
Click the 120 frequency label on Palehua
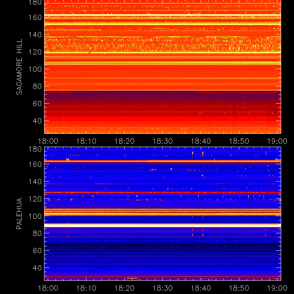pyautogui.click(x=35, y=199)
